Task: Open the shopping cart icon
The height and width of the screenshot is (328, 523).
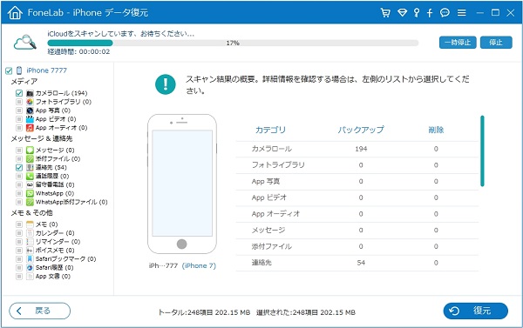Action: point(385,13)
